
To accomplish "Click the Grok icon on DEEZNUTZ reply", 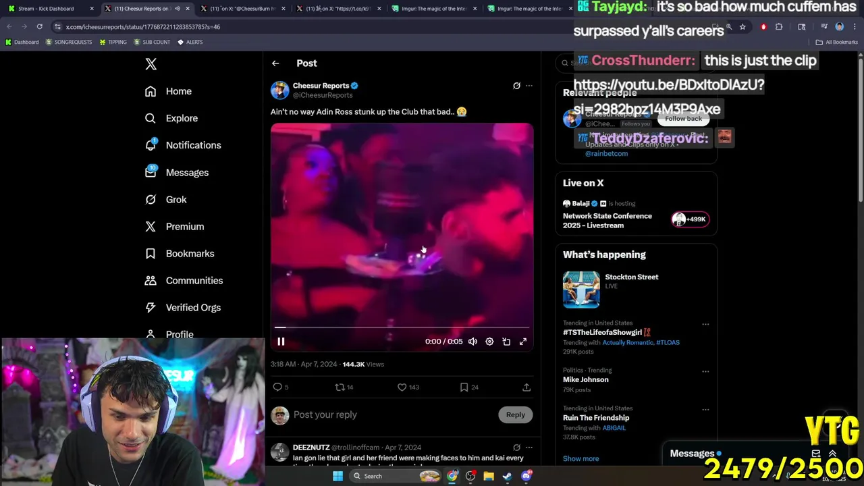I will (x=516, y=448).
